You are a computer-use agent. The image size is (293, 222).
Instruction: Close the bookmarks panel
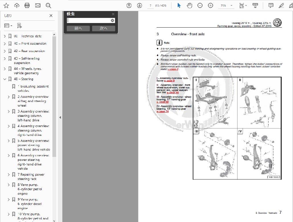(51, 16)
